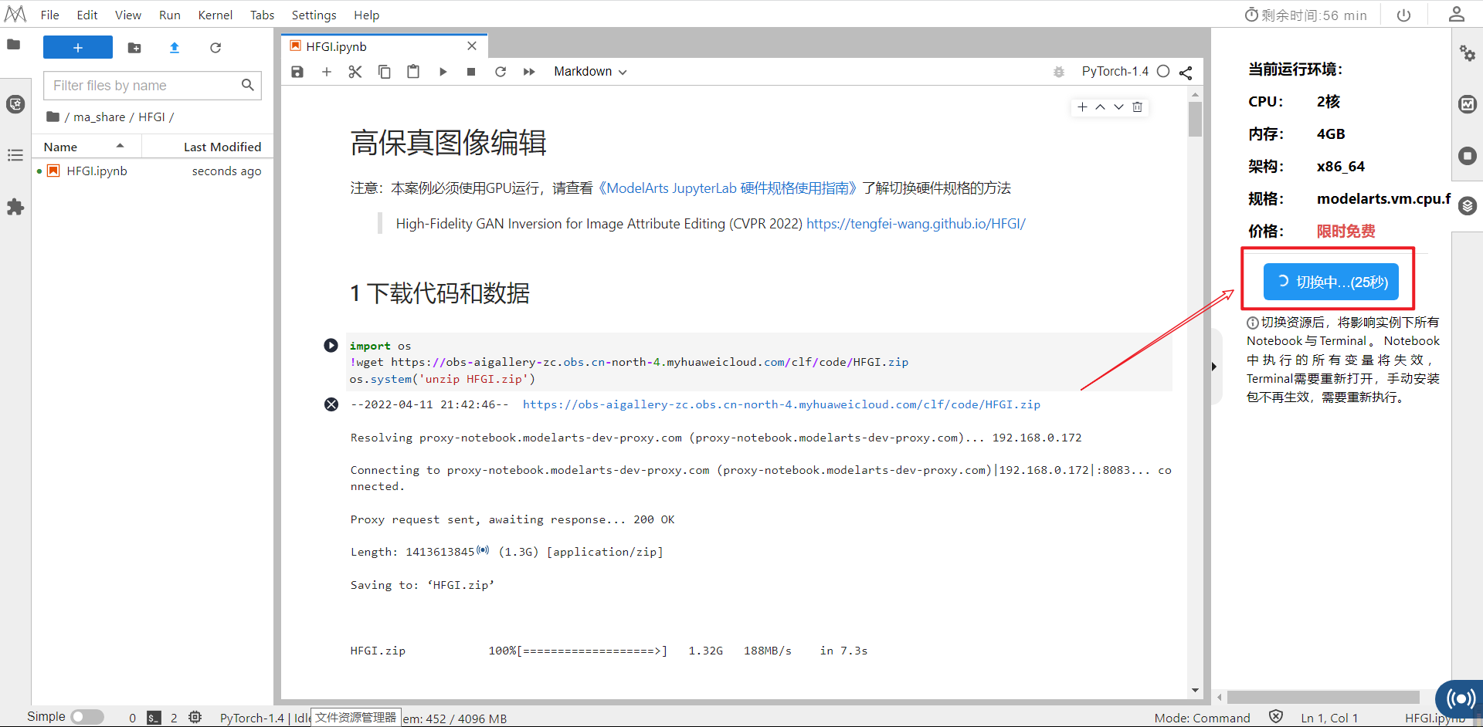Open ModelArts JupyterLab 硬件规格使用指南 link
This screenshot has width=1483, height=727.
click(728, 188)
